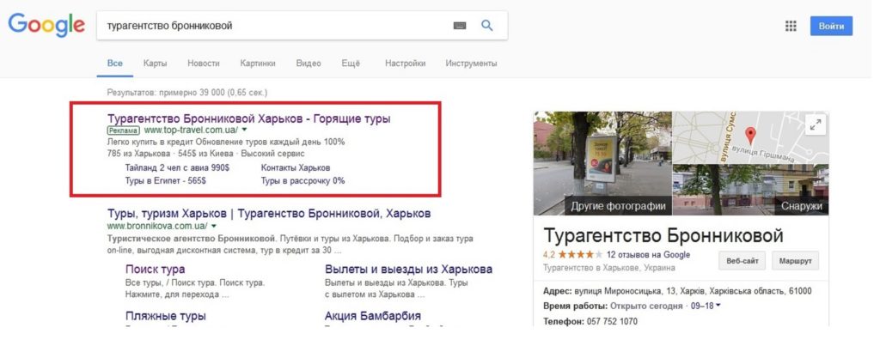Expand the bronnikova.com.ua URL dropdown arrow
Image resolution: width=880 pixels, height=364 pixels.
[x=214, y=226]
